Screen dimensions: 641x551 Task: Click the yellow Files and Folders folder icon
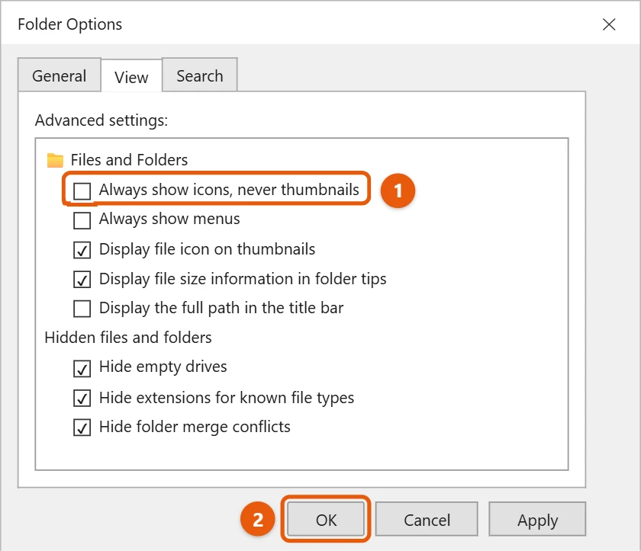point(55,160)
